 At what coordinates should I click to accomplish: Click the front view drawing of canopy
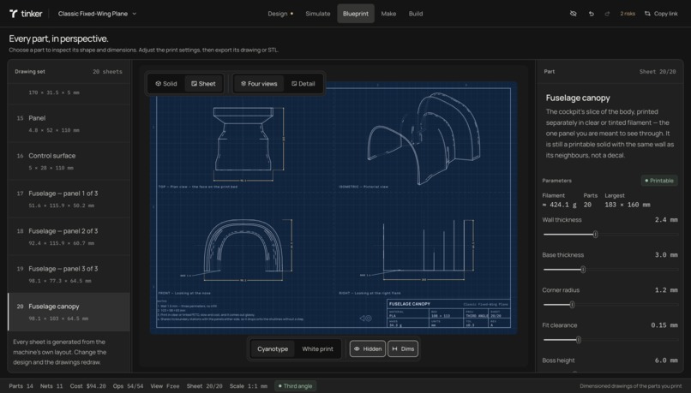(243, 247)
